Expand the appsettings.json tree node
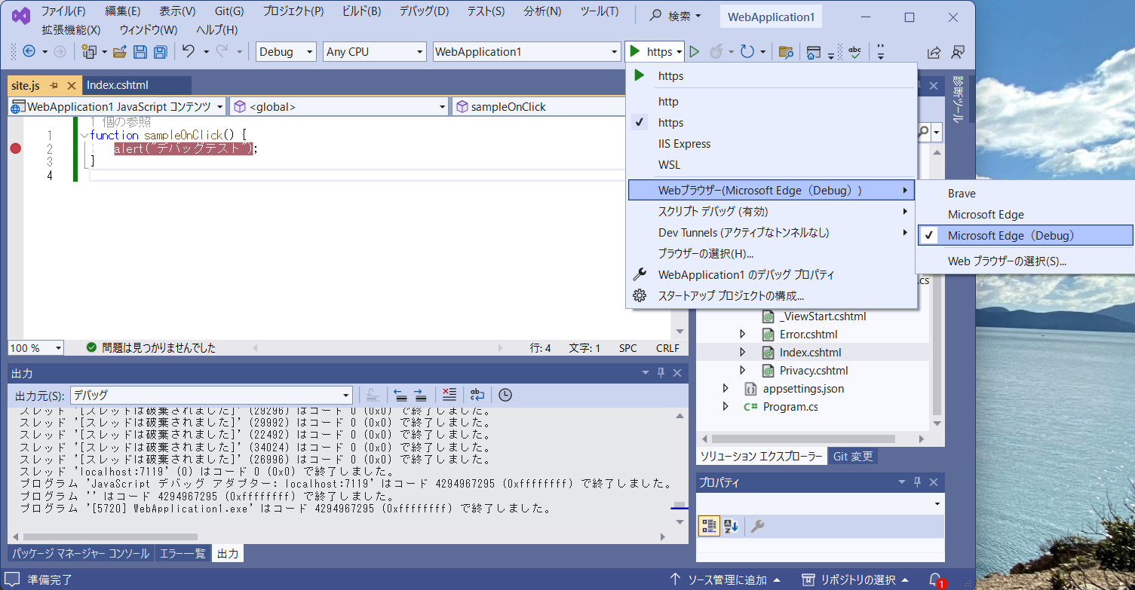 pyautogui.click(x=725, y=388)
